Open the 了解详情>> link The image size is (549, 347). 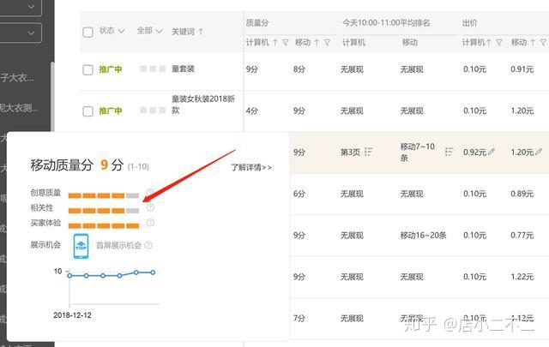[x=251, y=168]
